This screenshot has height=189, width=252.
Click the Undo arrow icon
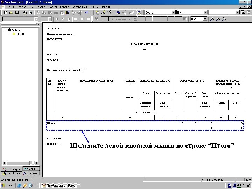pos(86,13)
